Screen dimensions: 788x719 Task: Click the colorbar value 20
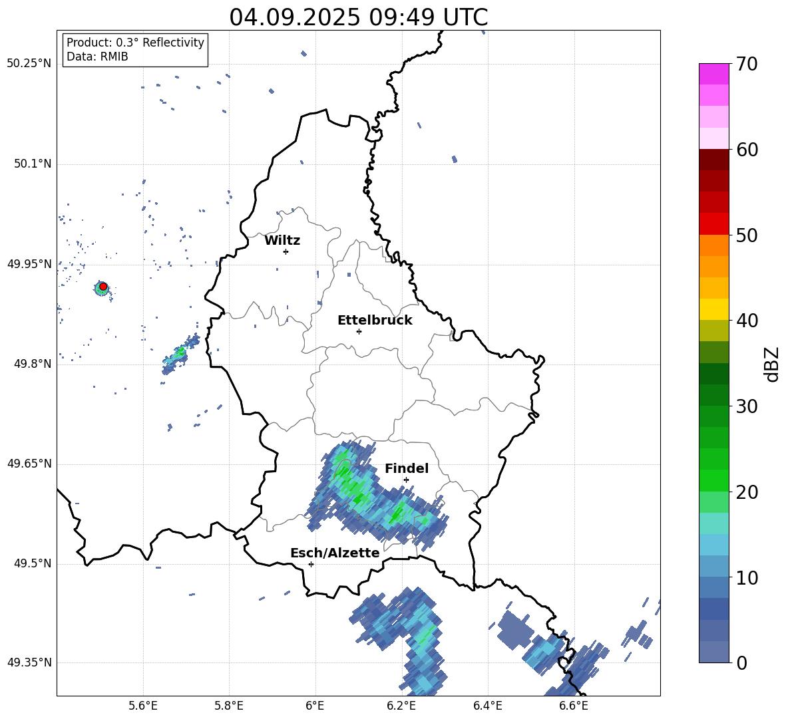click(747, 492)
